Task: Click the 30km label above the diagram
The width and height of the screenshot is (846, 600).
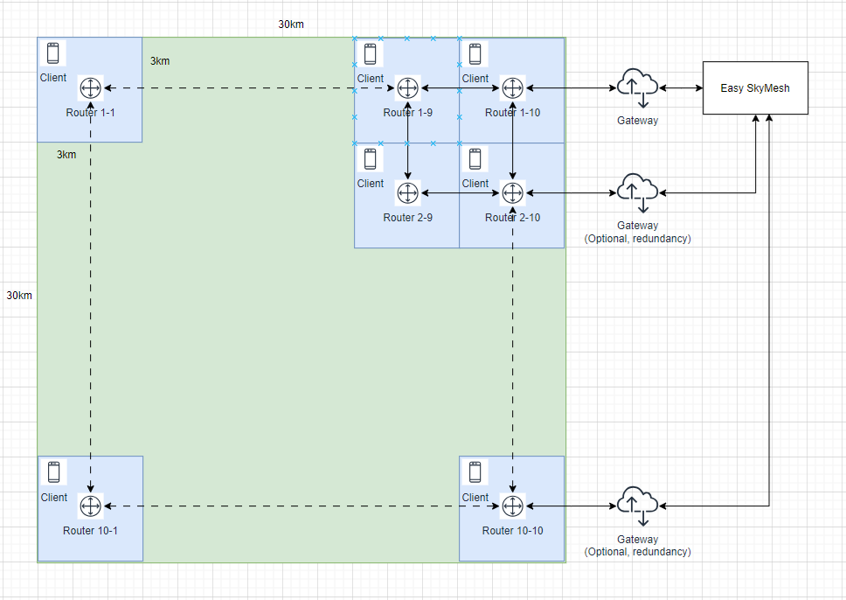Action: click(291, 24)
